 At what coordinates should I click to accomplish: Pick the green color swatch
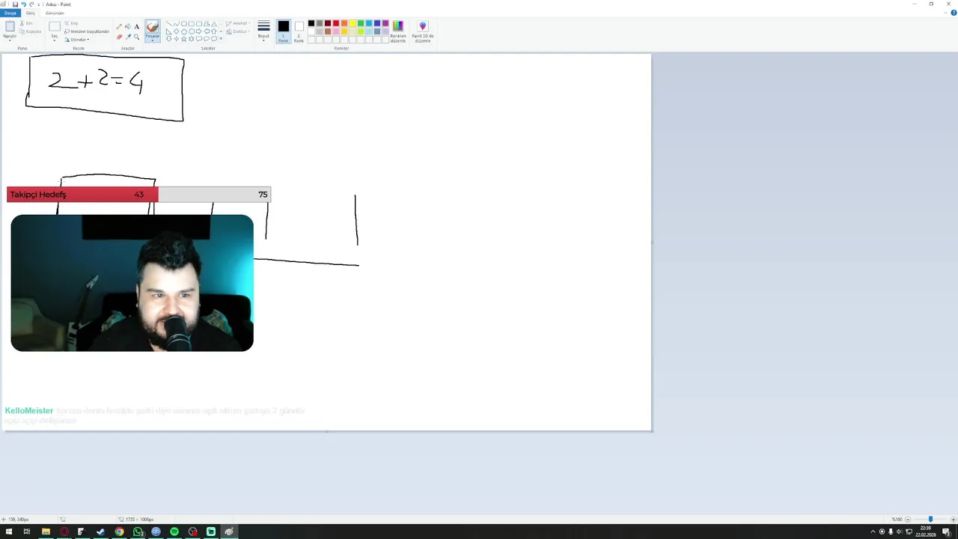coord(361,23)
